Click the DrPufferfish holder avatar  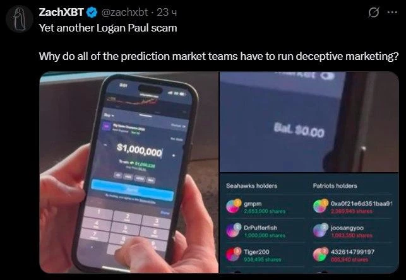pyautogui.click(x=233, y=230)
